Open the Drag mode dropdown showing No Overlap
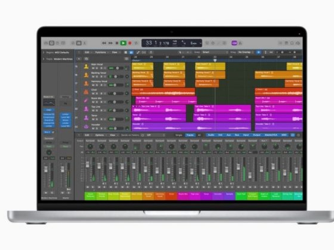Image resolution: width=334 pixels, height=250 pixels. coord(245,53)
